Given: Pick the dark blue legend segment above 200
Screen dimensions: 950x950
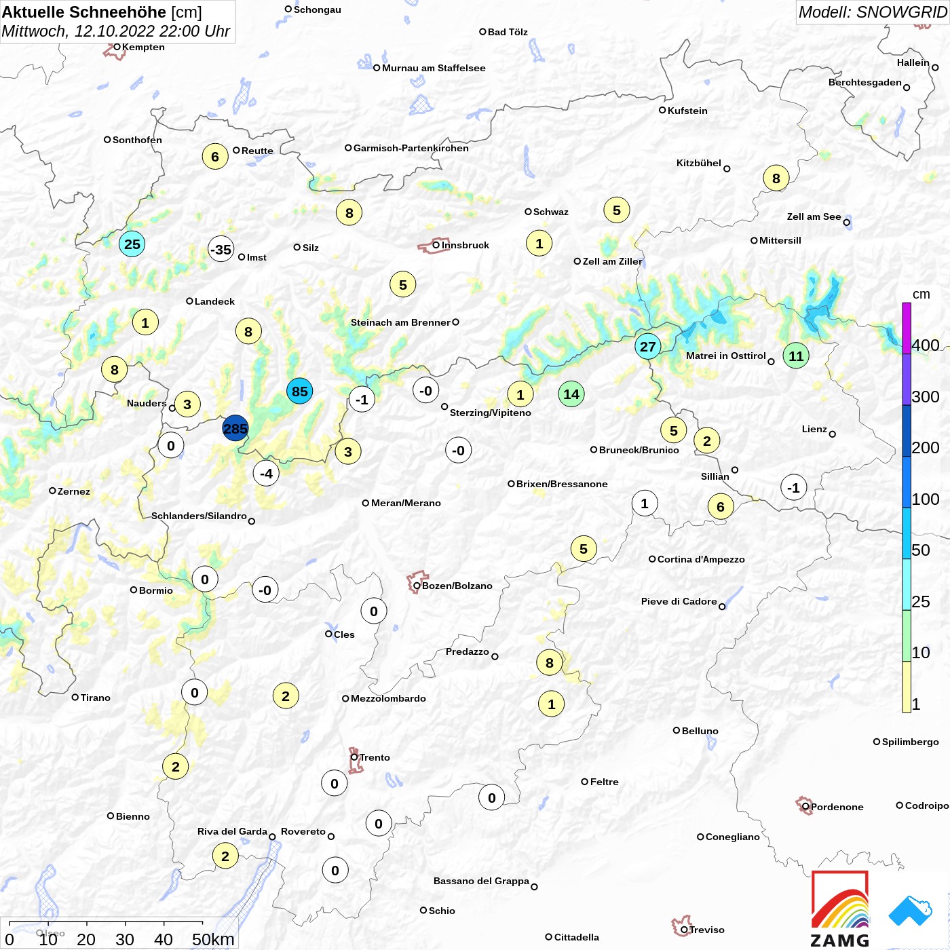Looking at the screenshot, I should point(907,431).
